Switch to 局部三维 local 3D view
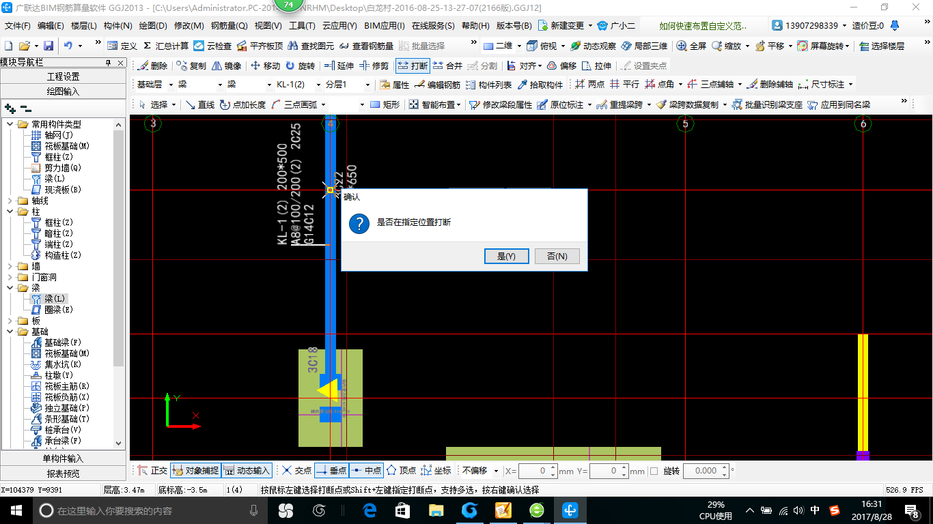 coord(644,46)
